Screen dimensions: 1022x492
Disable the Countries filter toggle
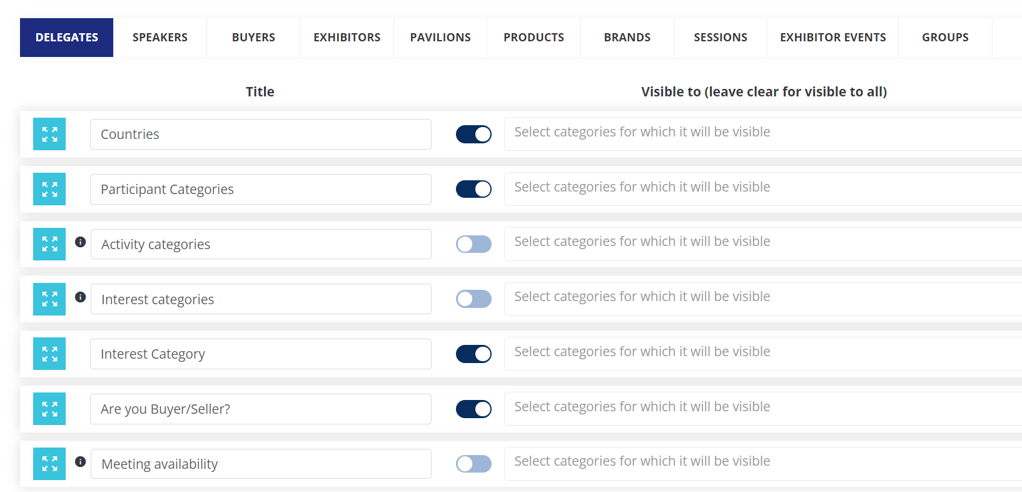(473, 134)
